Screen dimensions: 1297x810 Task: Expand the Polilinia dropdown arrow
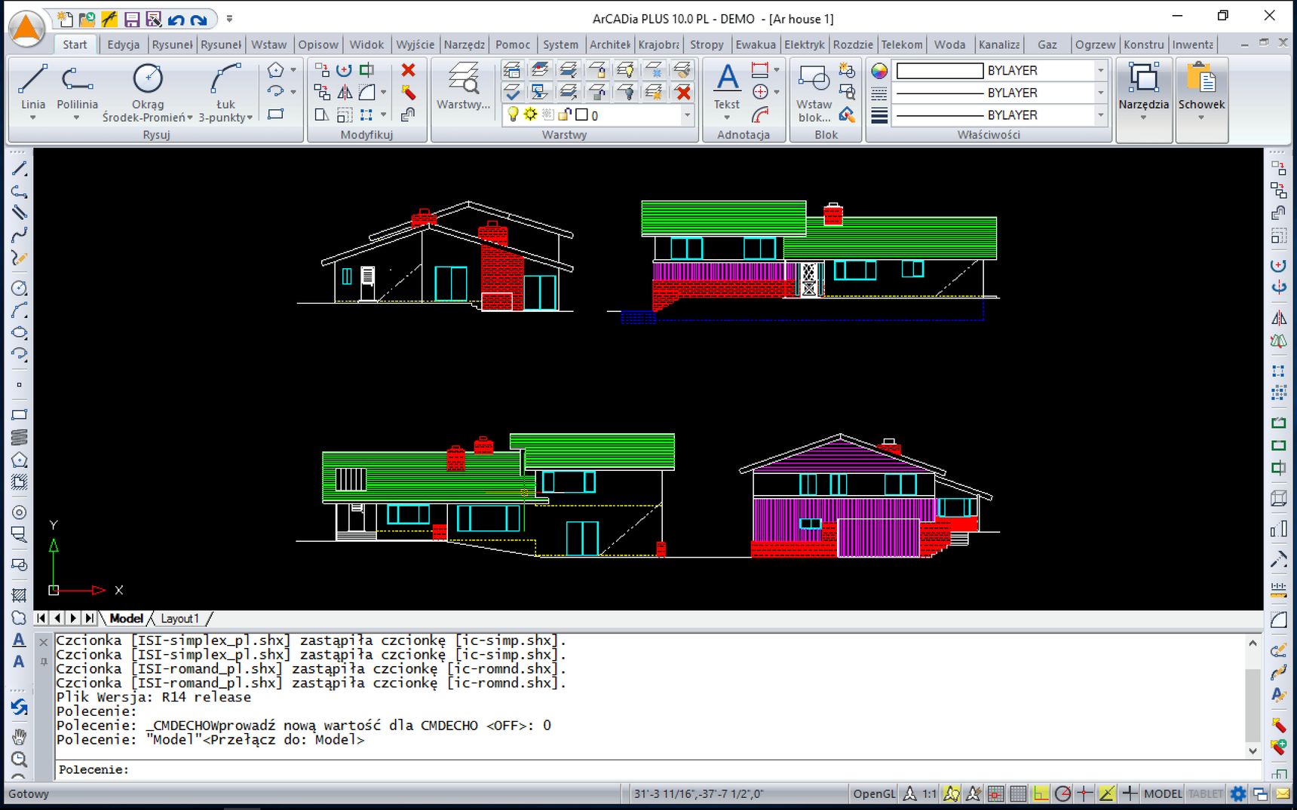click(77, 118)
